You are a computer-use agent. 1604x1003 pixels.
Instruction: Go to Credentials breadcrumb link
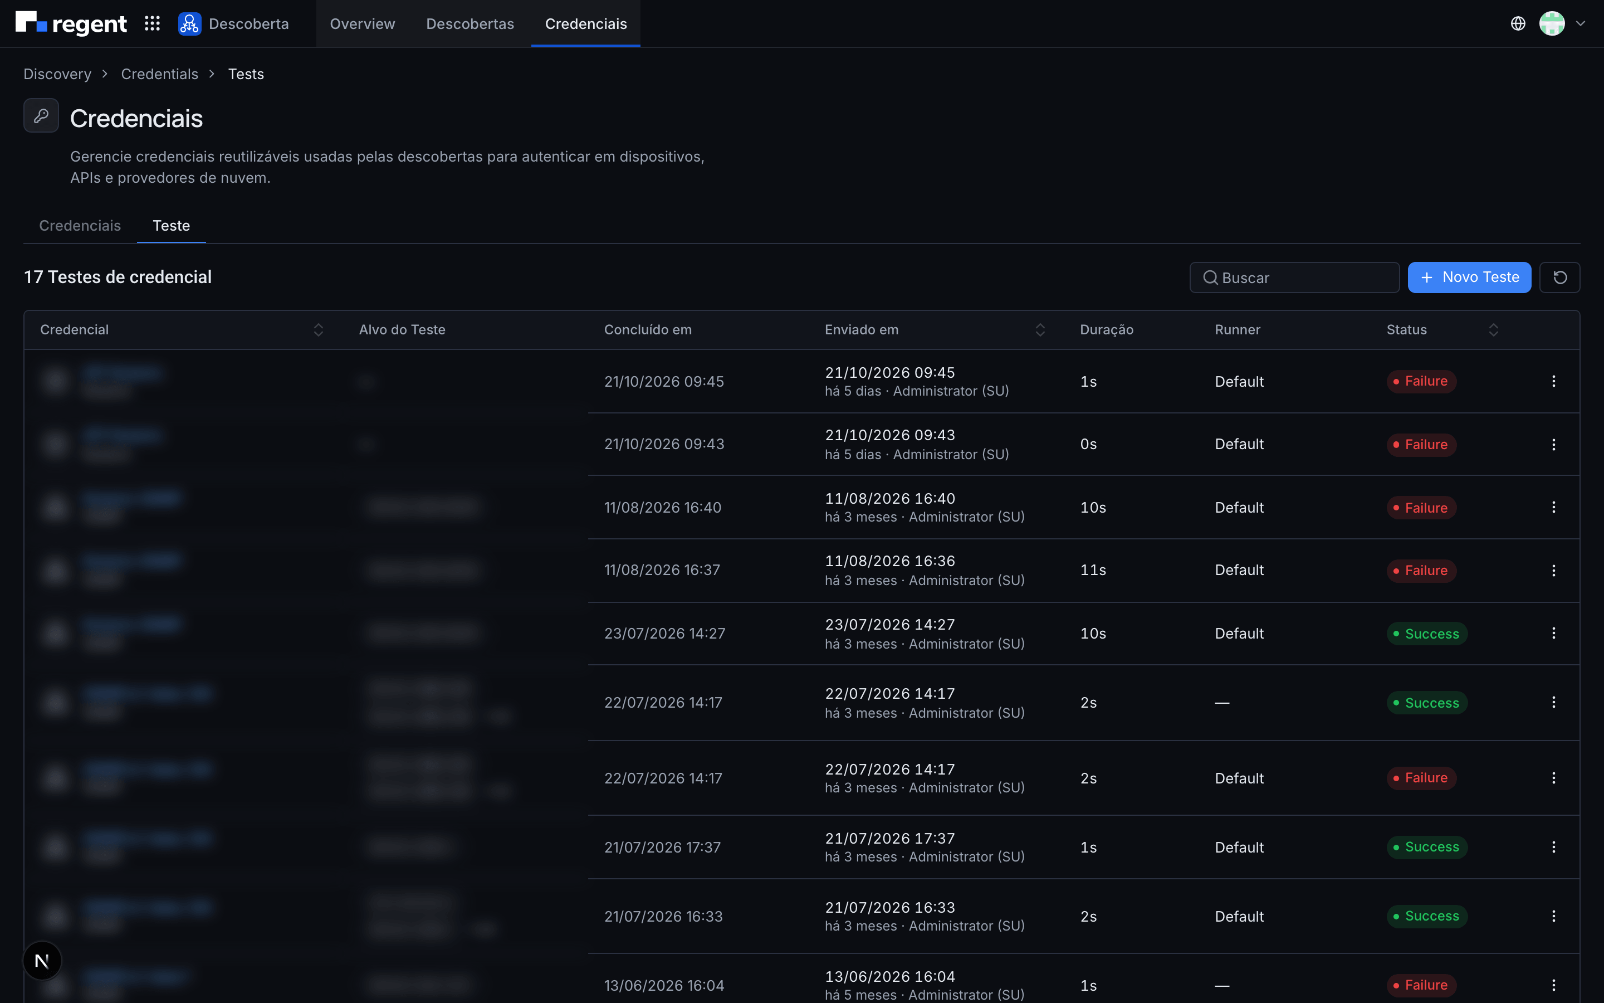tap(160, 74)
